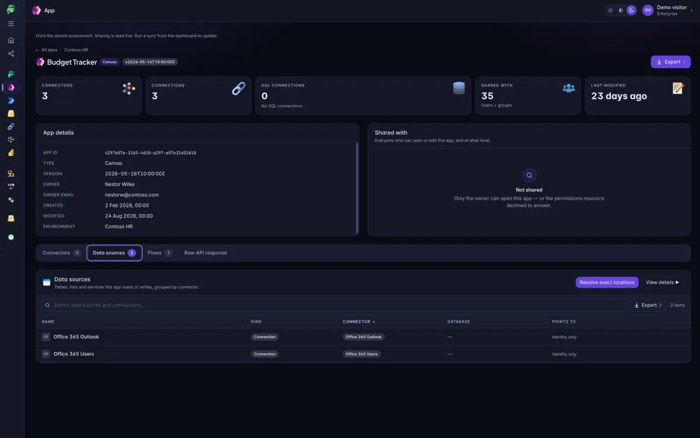Click the magnifier icon above Not shared
Image resolution: width=700 pixels, height=438 pixels.
(x=529, y=175)
